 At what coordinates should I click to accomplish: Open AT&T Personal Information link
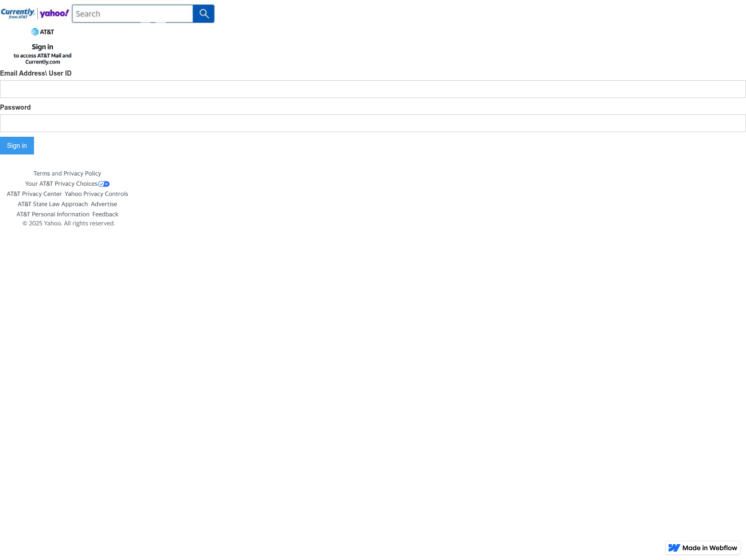click(x=53, y=215)
